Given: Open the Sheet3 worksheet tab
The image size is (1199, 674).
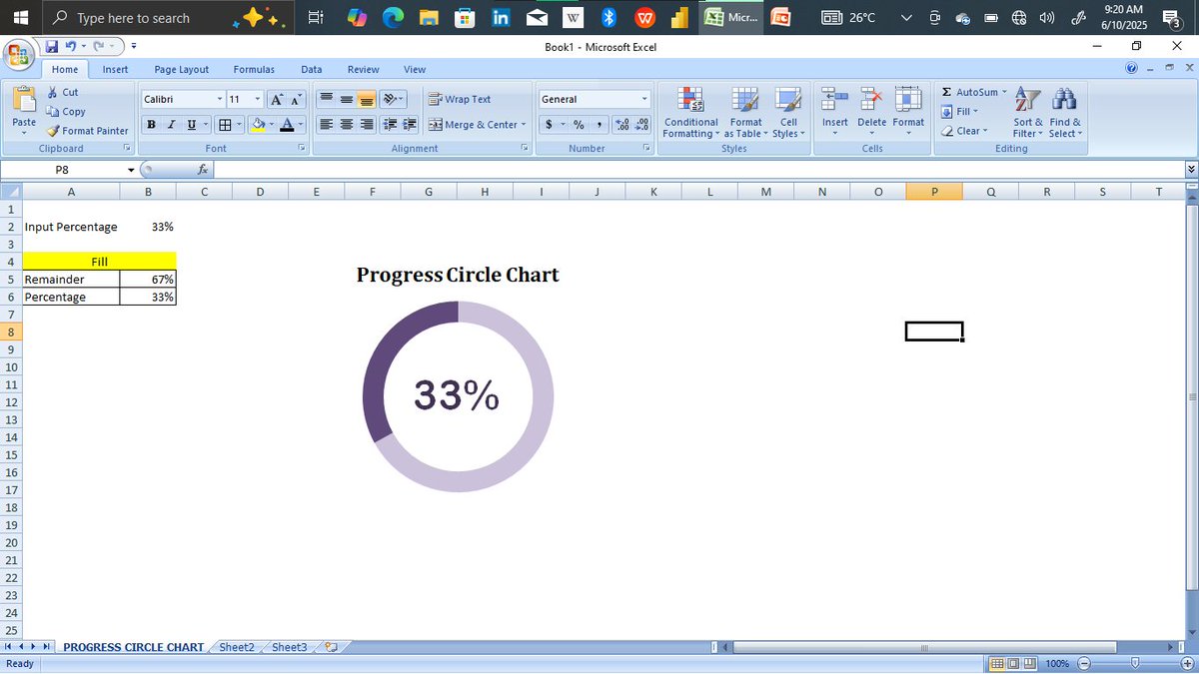Looking at the screenshot, I should 290,647.
